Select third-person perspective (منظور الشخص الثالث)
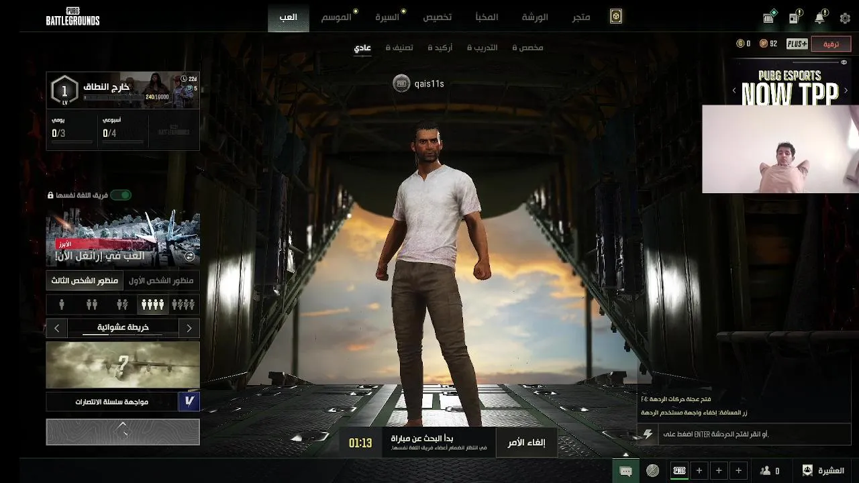 (85, 280)
